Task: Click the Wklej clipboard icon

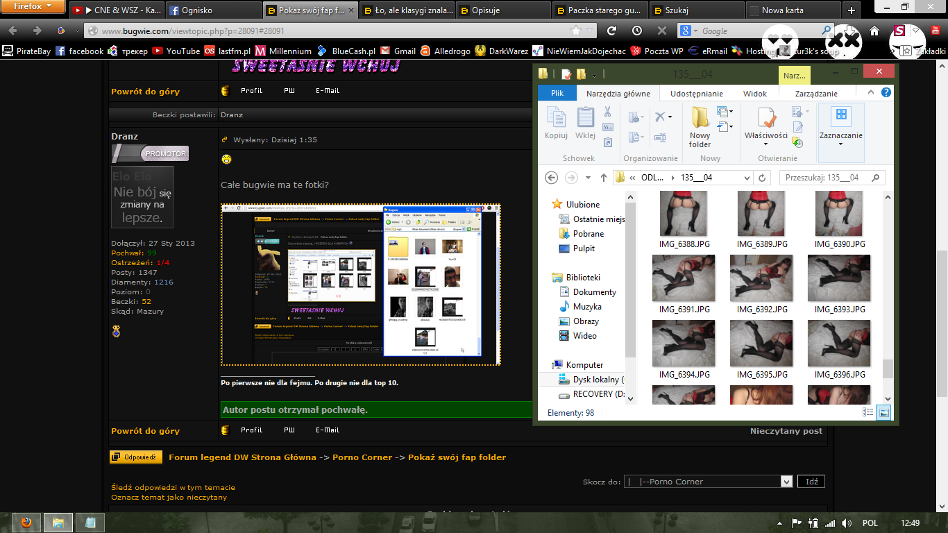Action: tap(585, 118)
